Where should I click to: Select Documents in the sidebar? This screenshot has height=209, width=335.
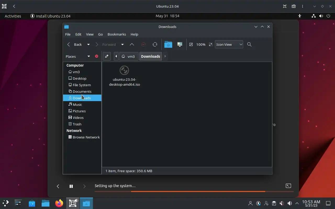82,91
